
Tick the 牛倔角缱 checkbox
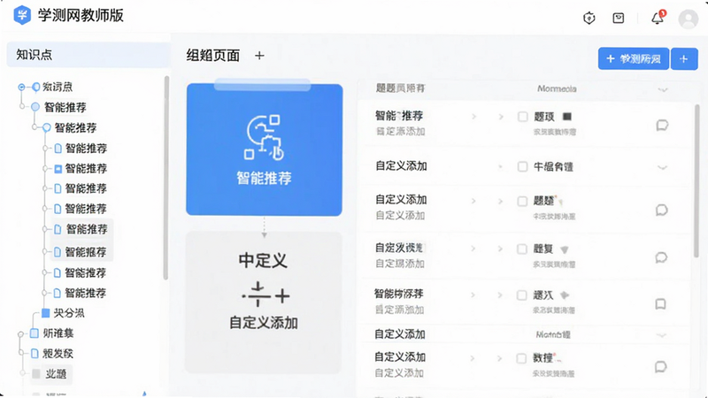[522, 166]
